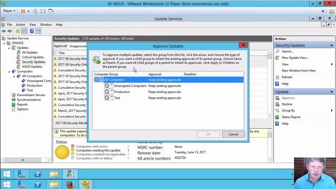Open the Help menu
The image size is (336, 189).
(59, 25)
